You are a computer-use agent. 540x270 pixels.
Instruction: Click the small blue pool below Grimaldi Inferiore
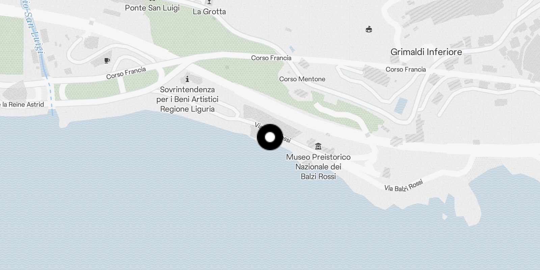(401, 106)
